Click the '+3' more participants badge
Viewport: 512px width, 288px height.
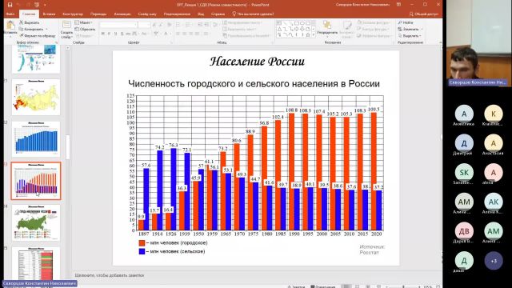click(x=494, y=261)
